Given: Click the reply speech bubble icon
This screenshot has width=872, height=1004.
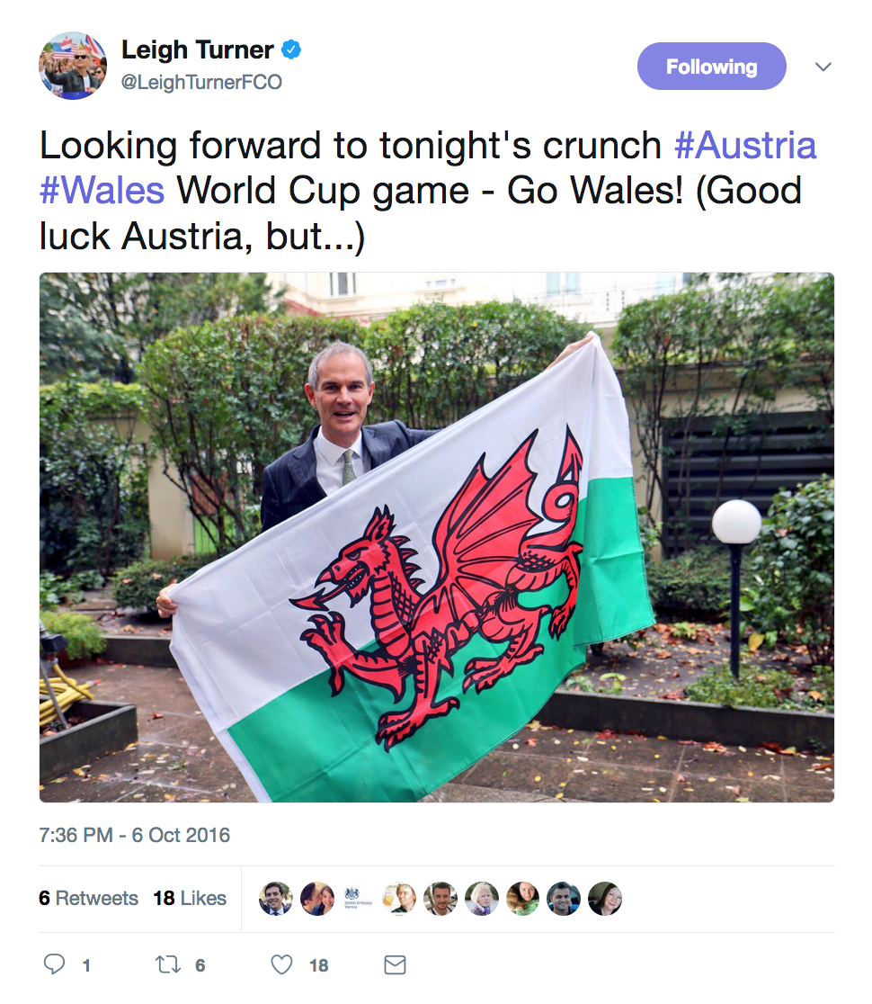Looking at the screenshot, I should 54,964.
